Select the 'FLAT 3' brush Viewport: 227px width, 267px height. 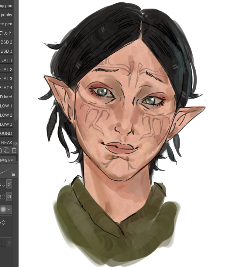(x=6, y=79)
